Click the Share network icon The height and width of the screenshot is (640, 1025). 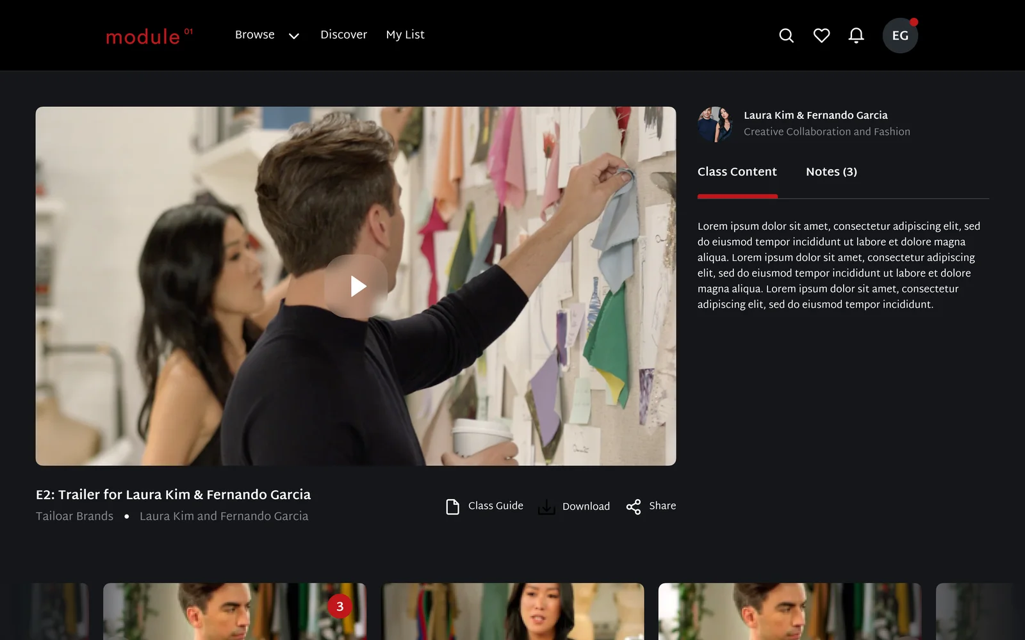point(634,507)
